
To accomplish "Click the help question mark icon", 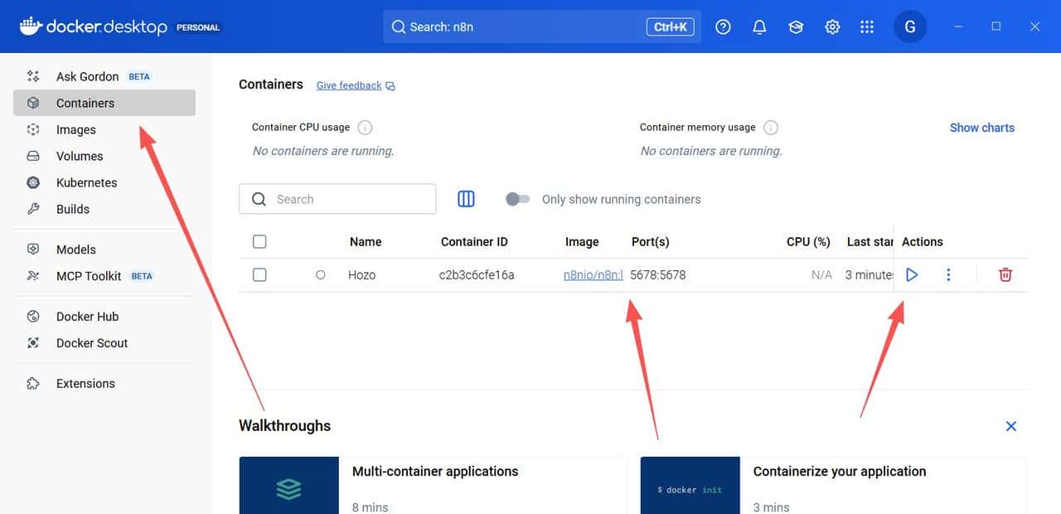I will (x=723, y=27).
